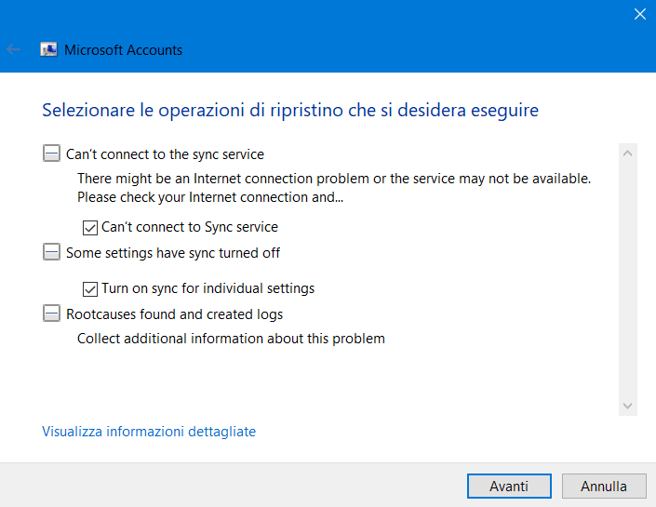The width and height of the screenshot is (656, 507).
Task: Uncheck "Turn on sync for individual settings" checkbox
Action: (90, 288)
